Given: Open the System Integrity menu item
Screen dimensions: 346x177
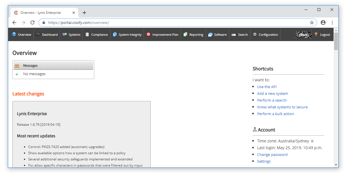Looking at the screenshot, I should tap(127, 35).
